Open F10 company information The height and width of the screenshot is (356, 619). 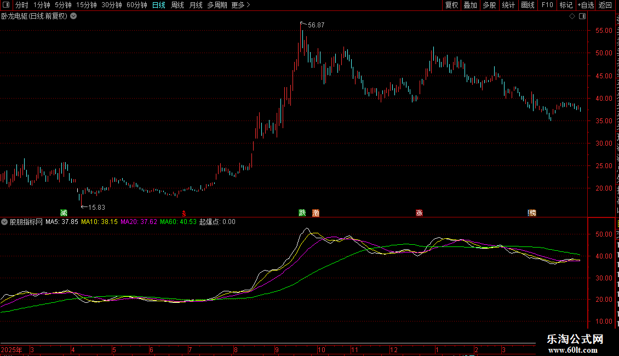tap(547, 5)
